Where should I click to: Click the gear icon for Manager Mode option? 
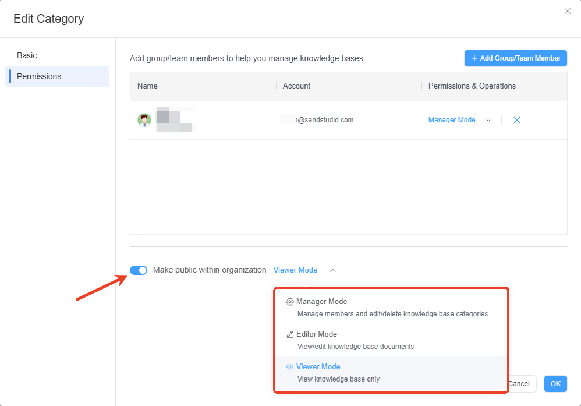(x=290, y=302)
